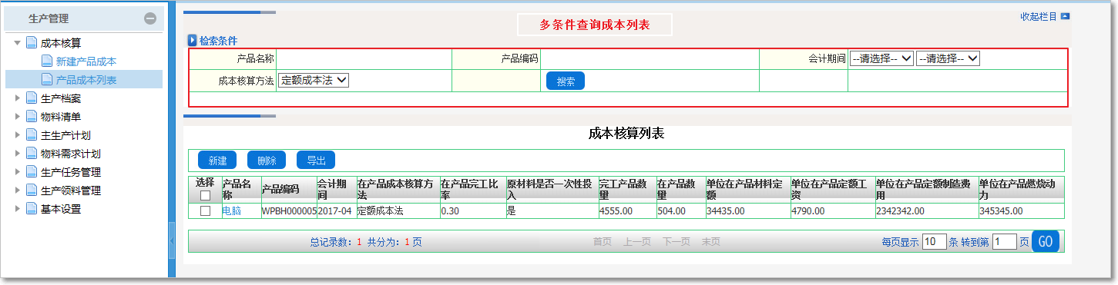This screenshot has width=1118, height=285.
Task: Click the 生产领料管理 folder icon
Action: pyautogui.click(x=32, y=191)
